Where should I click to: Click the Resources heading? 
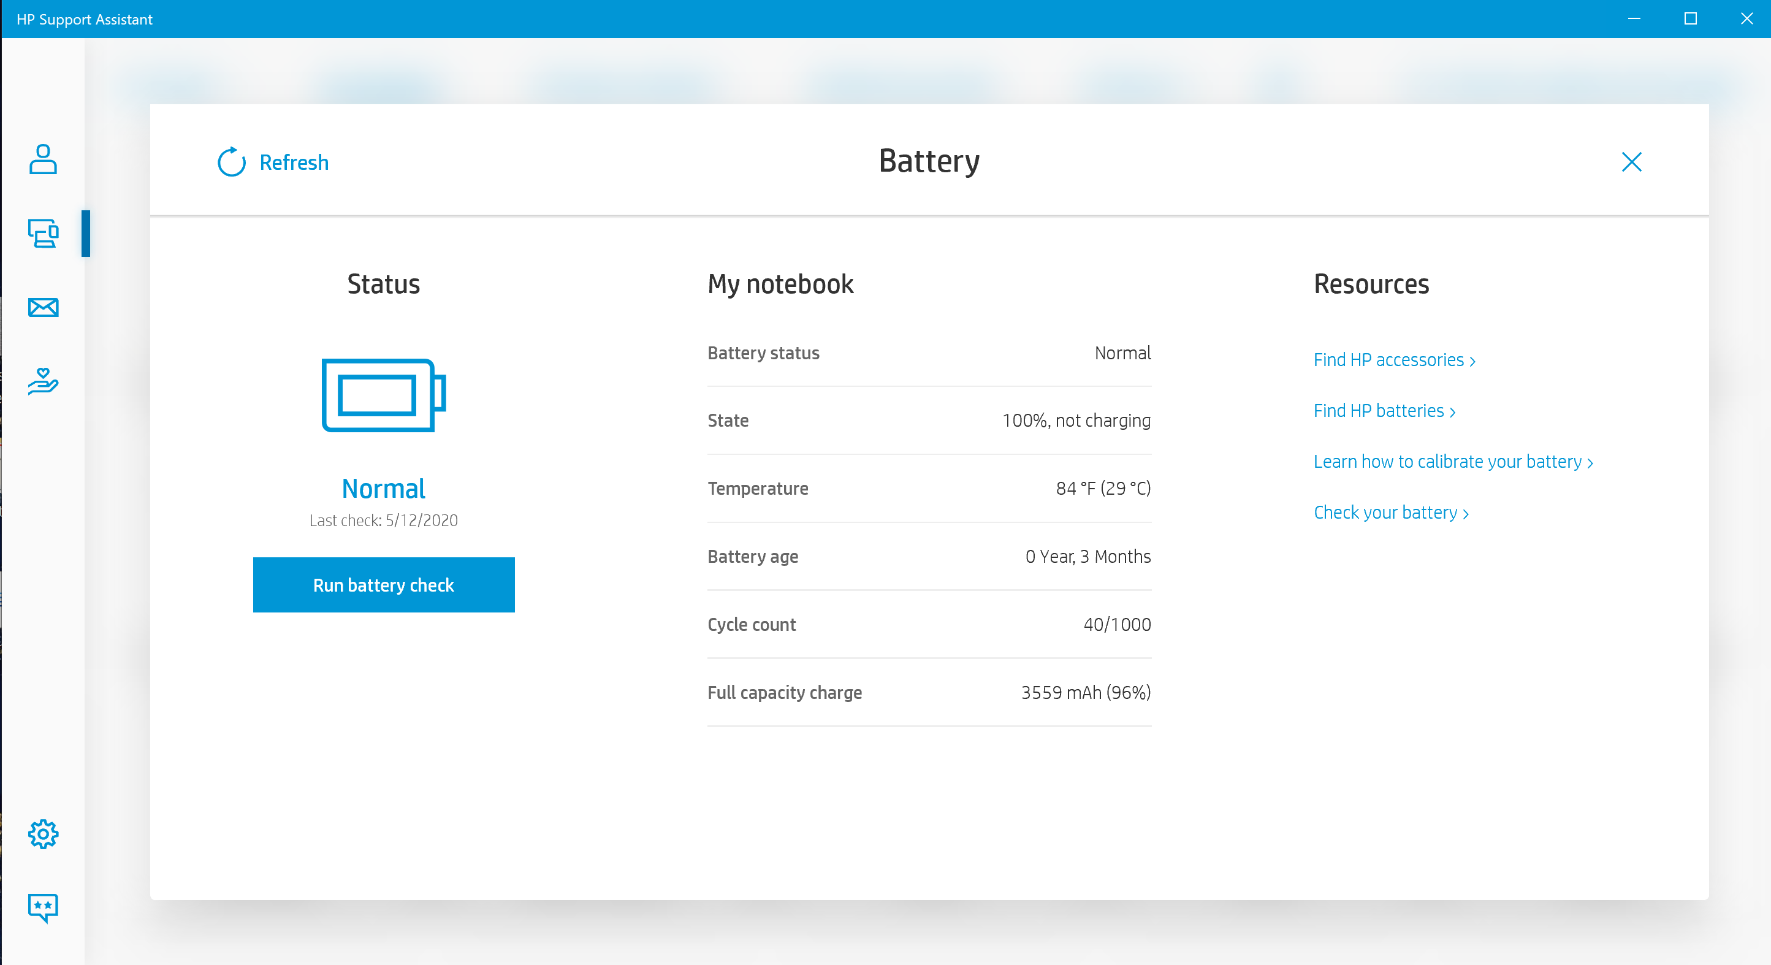pyautogui.click(x=1371, y=284)
